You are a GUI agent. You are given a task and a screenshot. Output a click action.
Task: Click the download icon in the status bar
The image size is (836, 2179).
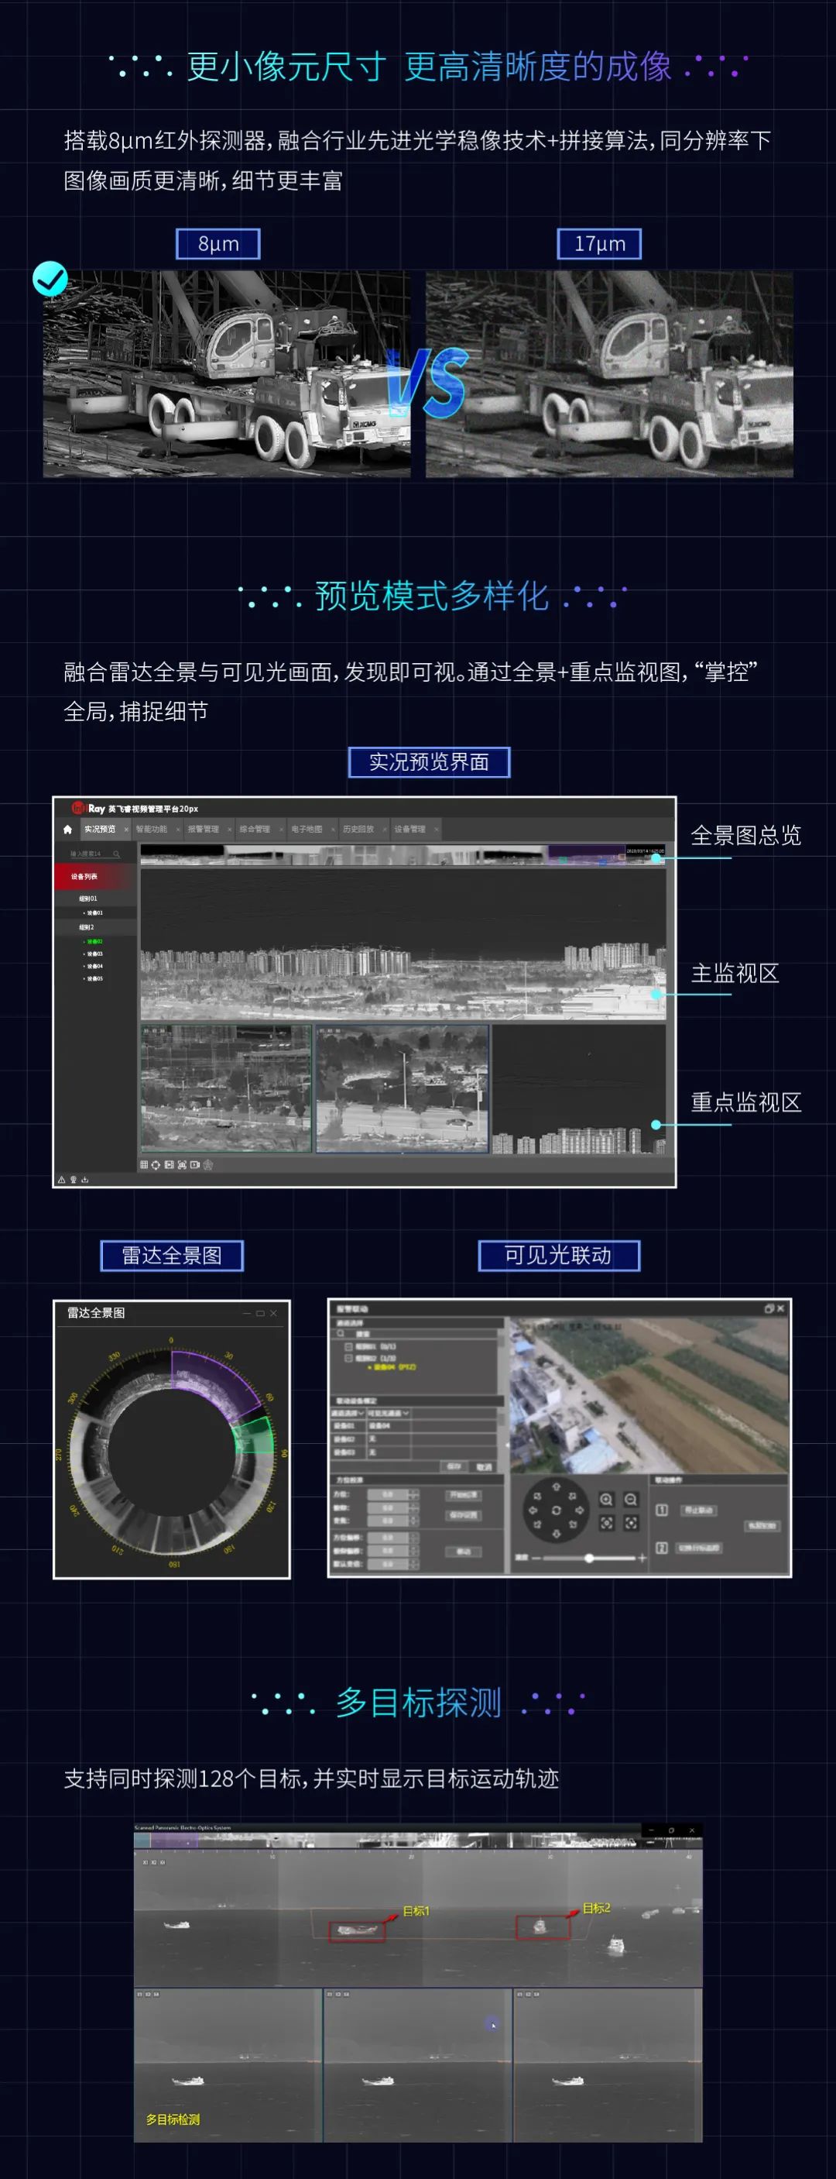[x=85, y=1180]
